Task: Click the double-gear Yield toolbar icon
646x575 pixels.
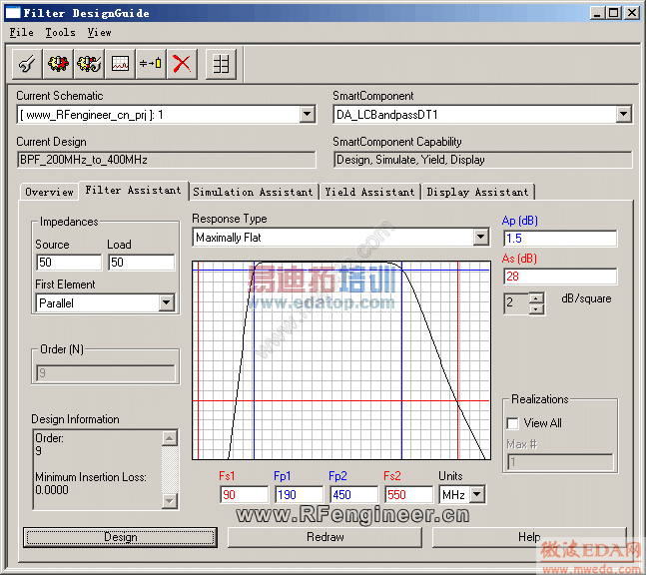Action: tap(89, 64)
